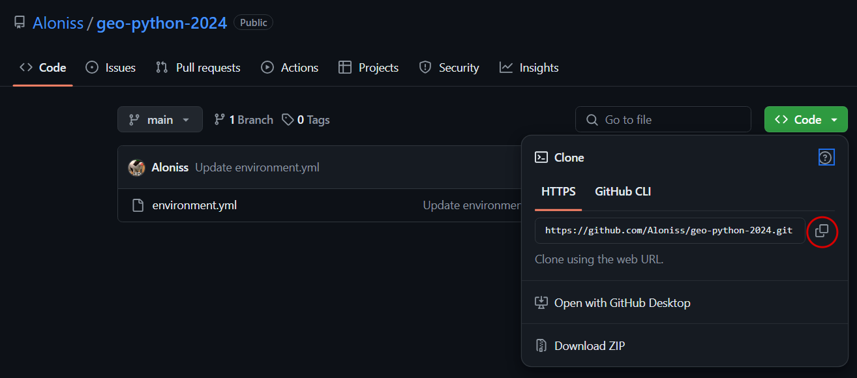The width and height of the screenshot is (857, 378).
Task: Click the Go to file search field
Action: (663, 120)
